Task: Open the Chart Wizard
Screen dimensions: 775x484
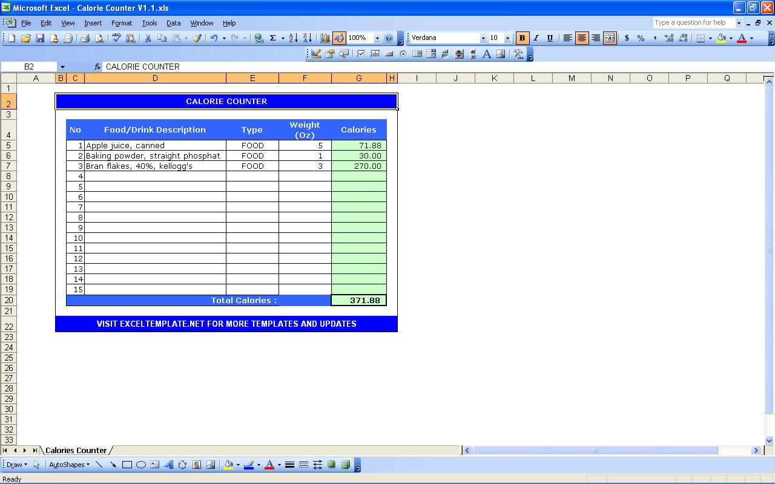Action: tap(325, 38)
